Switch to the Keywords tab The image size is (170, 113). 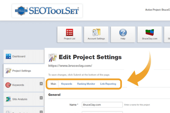pyautogui.click(x=67, y=84)
